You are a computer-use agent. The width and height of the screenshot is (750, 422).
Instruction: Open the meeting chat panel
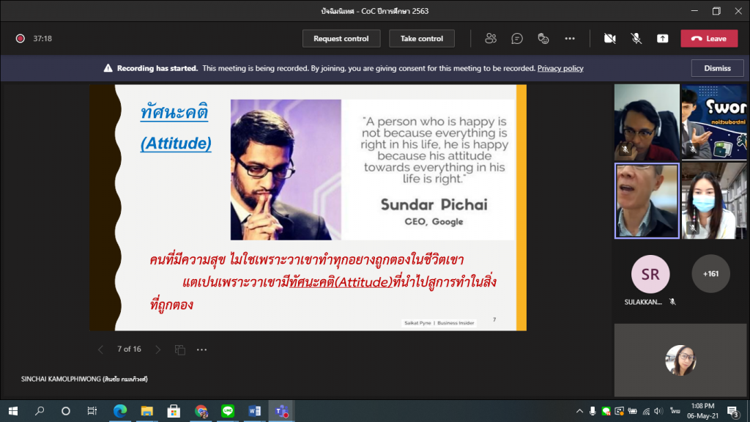[x=517, y=38]
